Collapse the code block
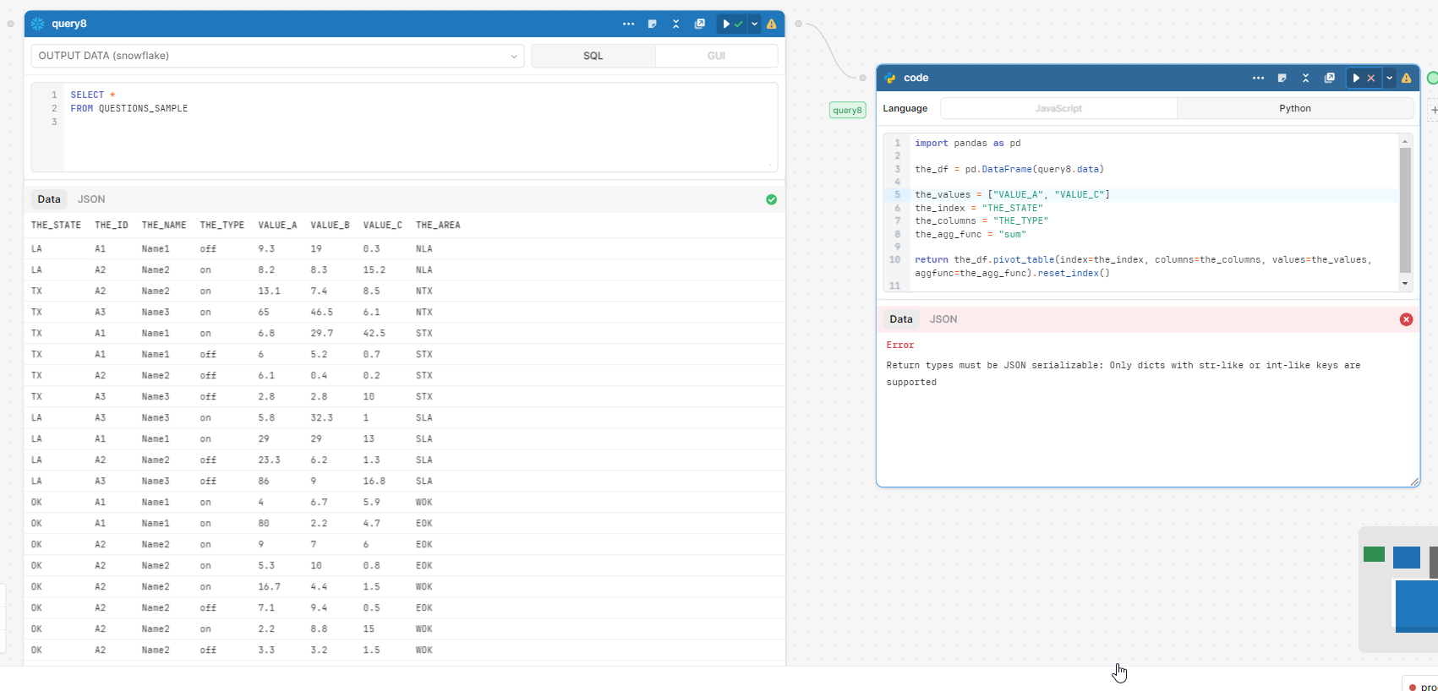 coord(1305,78)
